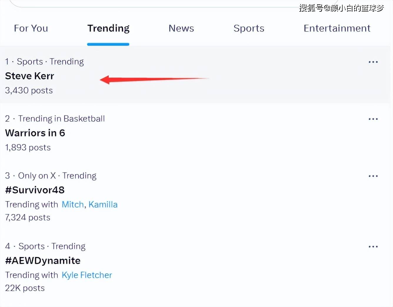
Task: Click the Kamilla related trend link
Action: point(103,204)
